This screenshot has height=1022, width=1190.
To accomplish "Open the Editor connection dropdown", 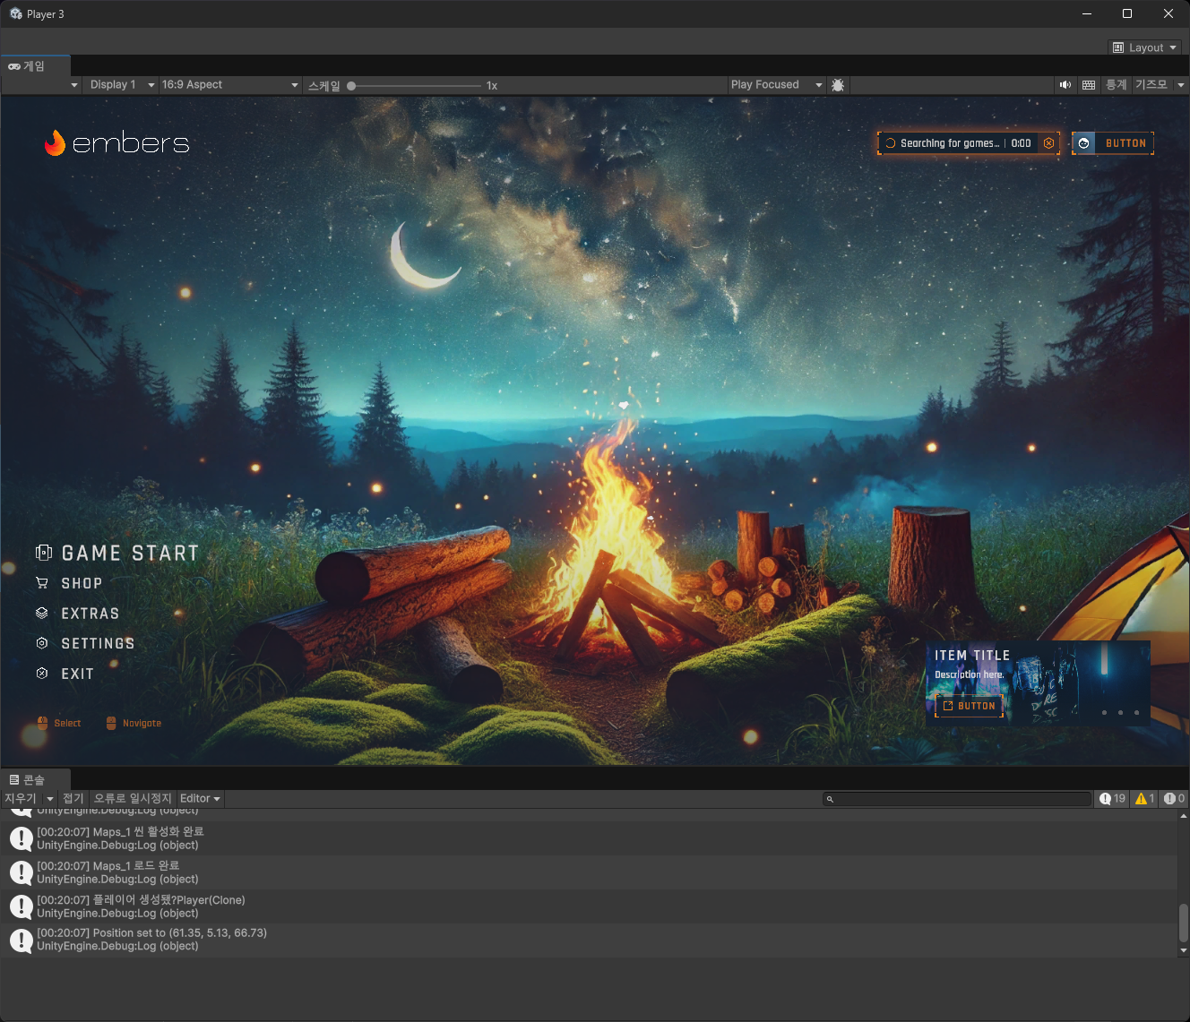I will (x=200, y=799).
